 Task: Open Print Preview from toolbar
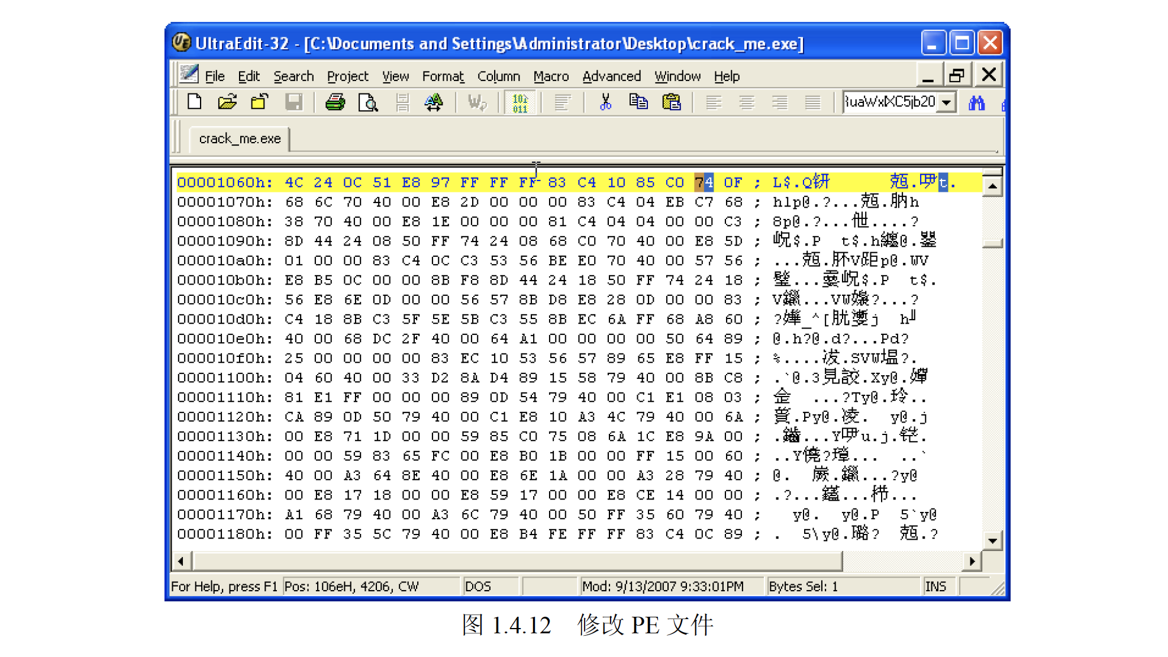(367, 102)
